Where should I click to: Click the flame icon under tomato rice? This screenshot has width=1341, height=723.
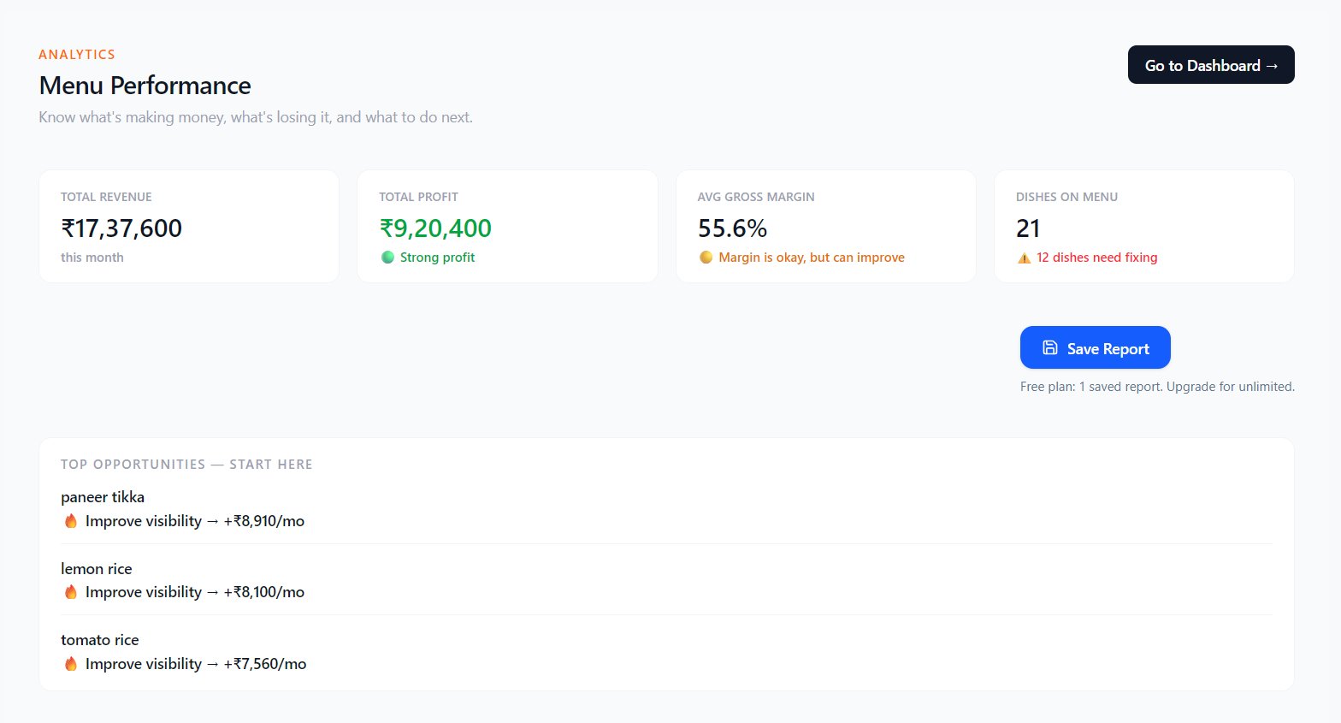point(71,663)
